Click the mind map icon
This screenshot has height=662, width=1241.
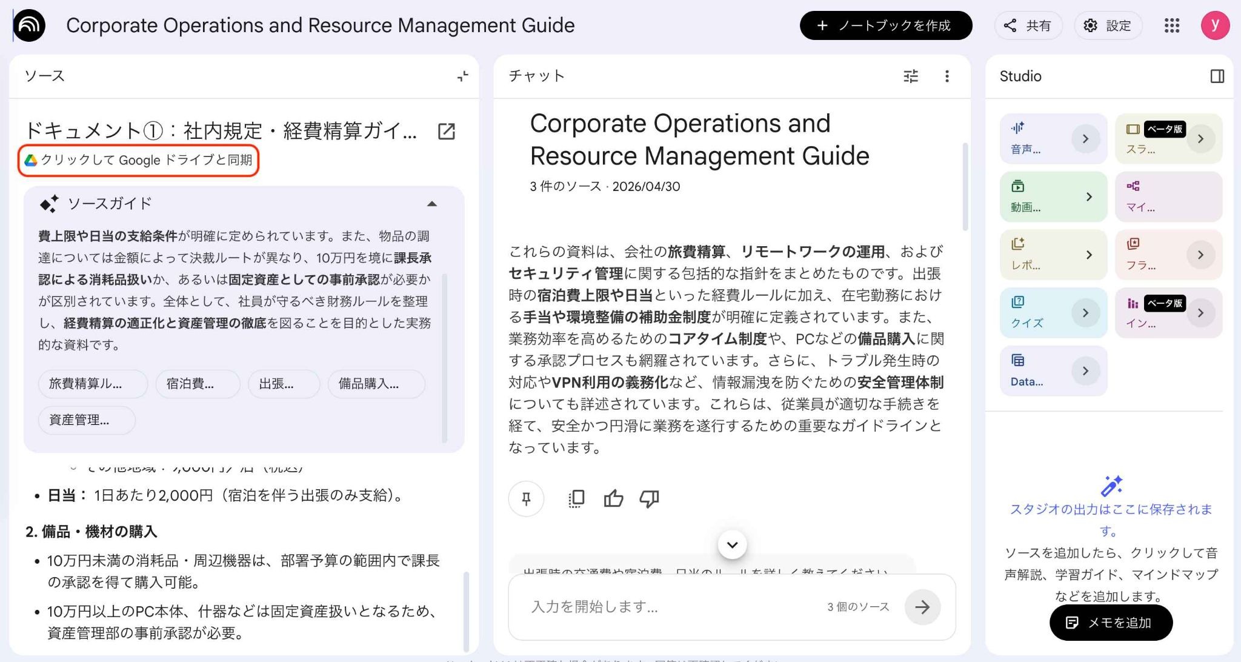pyautogui.click(x=1133, y=186)
